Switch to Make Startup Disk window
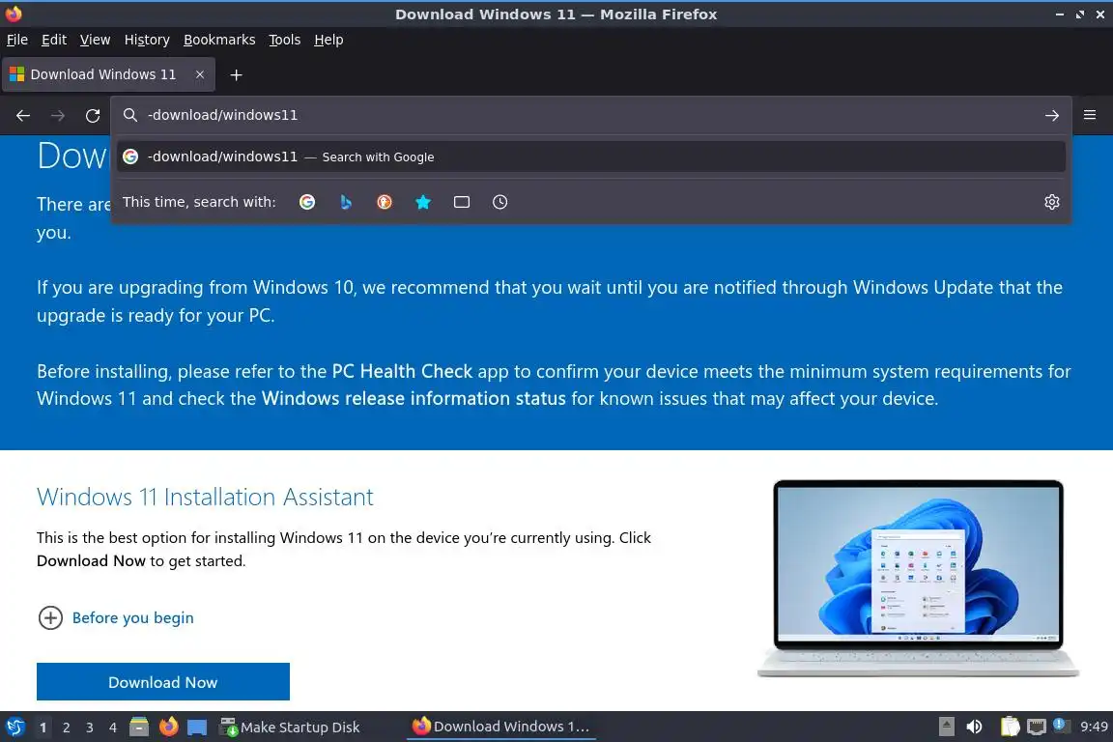This screenshot has height=742, width=1113. (290, 728)
